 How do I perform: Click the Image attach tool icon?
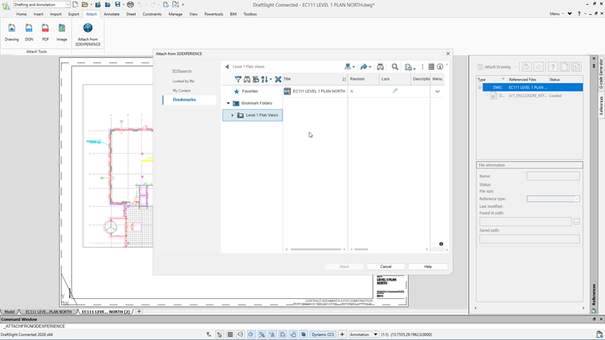62,29
